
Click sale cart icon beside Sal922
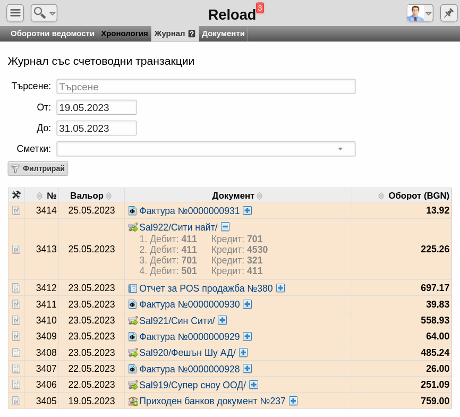(x=133, y=227)
